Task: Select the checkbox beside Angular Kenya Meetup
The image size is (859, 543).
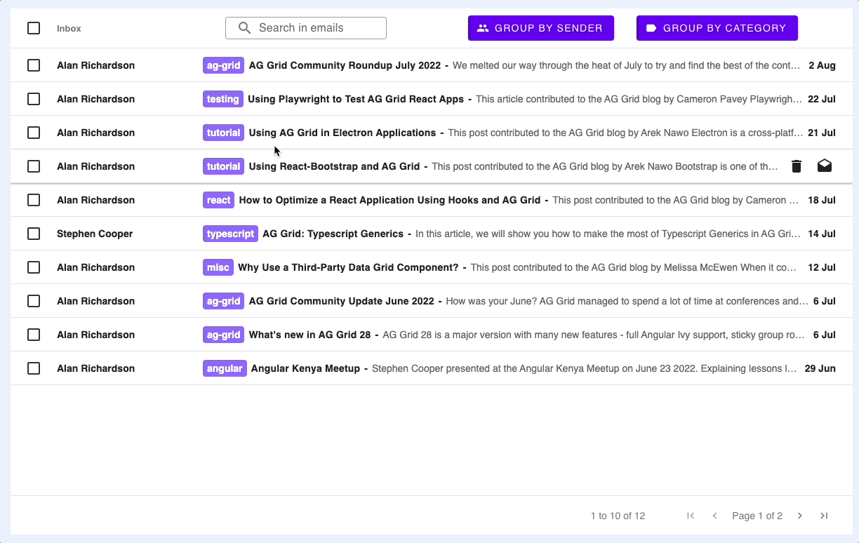Action: [x=33, y=368]
